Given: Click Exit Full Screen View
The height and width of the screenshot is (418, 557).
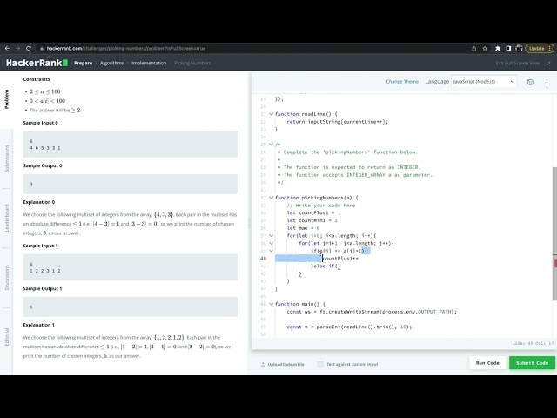Looking at the screenshot, I should [x=518, y=63].
